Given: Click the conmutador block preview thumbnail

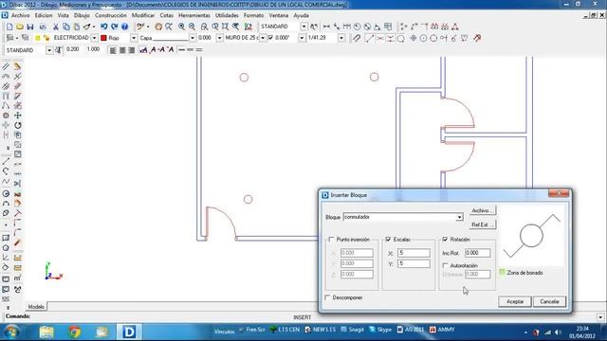Looking at the screenshot, I should (x=531, y=236).
